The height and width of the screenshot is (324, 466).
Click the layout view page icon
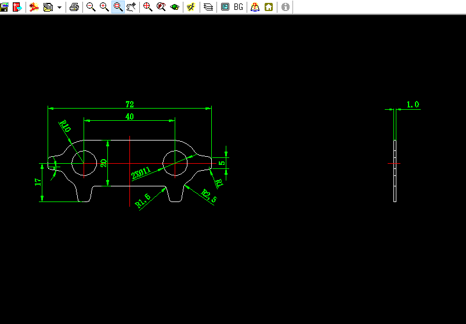click(225, 7)
